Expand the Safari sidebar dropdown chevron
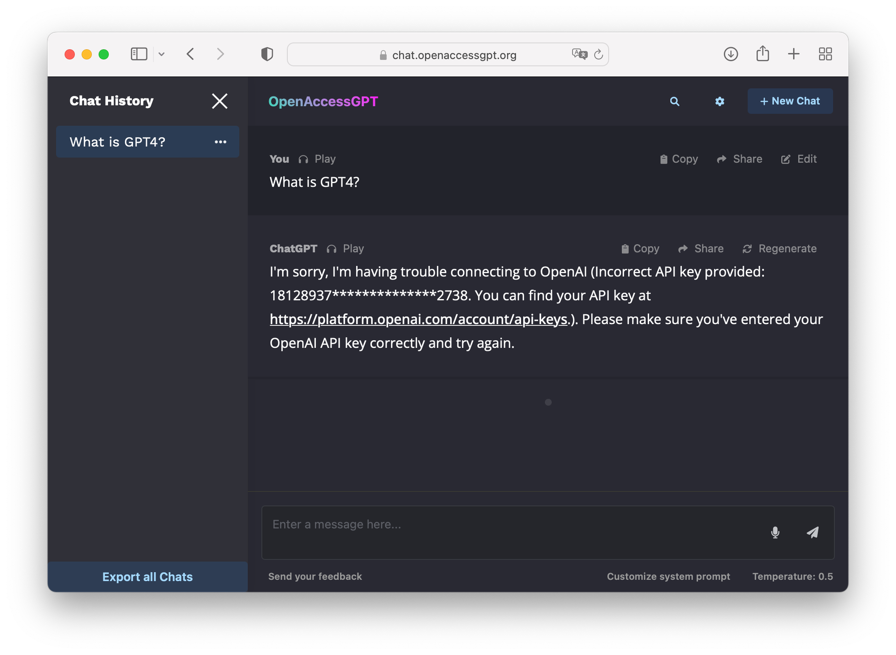This screenshot has width=896, height=655. [x=162, y=54]
